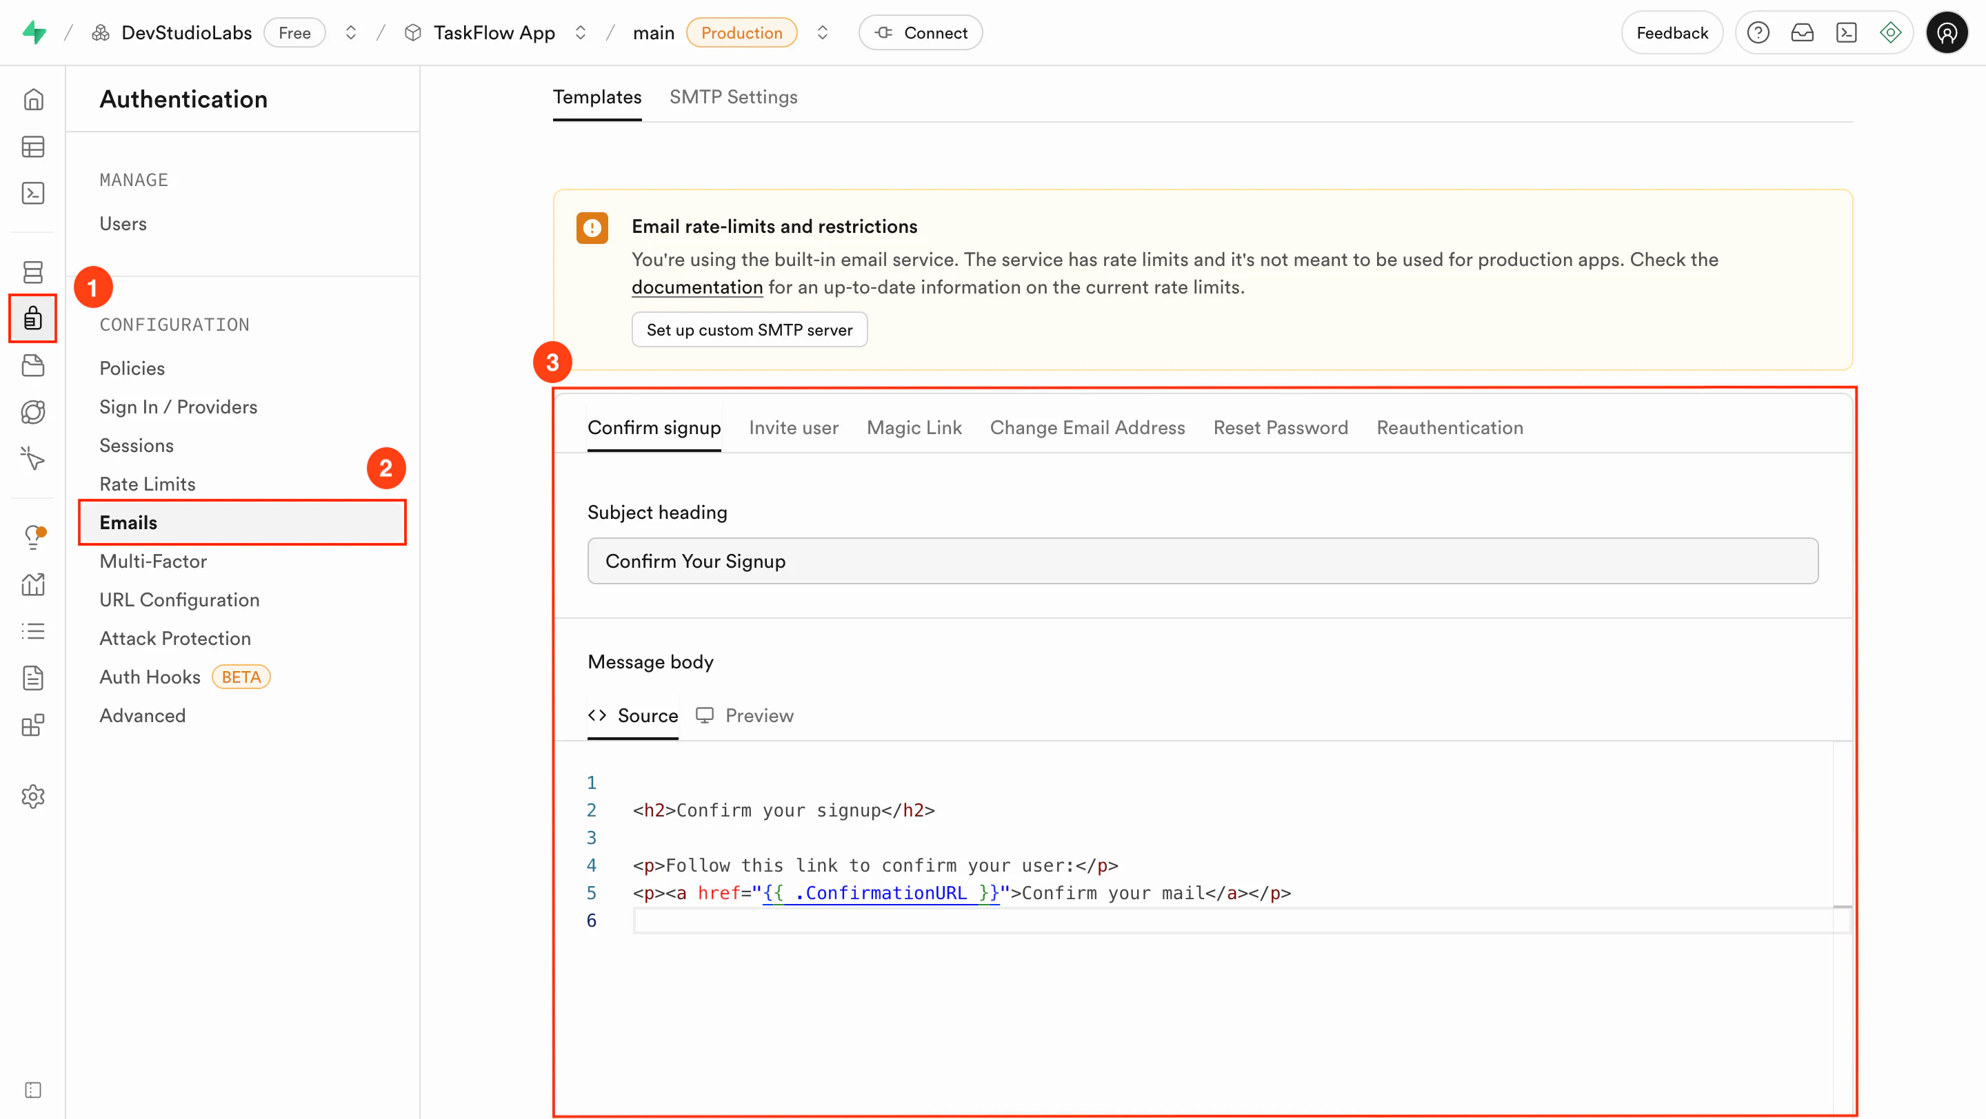Expand the organization switcher next to DevStudioLabs

pyautogui.click(x=351, y=32)
